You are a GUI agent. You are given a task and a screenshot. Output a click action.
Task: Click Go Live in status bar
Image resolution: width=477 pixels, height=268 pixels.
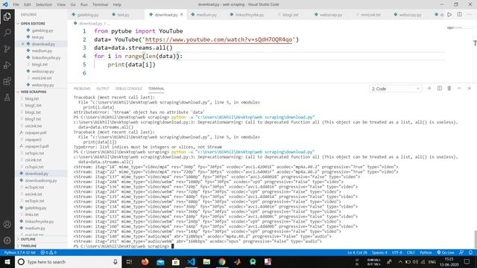pyautogui.click(x=446, y=252)
